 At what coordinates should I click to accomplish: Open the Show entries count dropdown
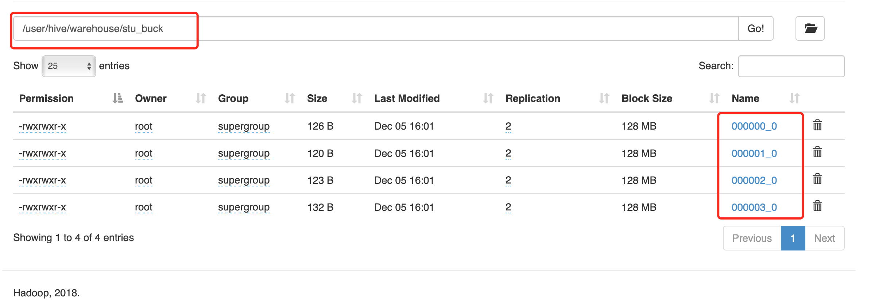click(69, 66)
